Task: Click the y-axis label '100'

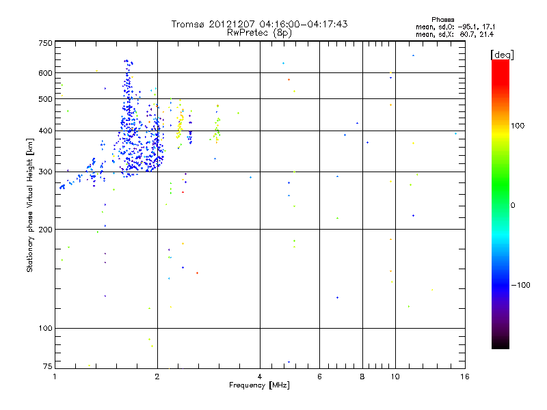Action: (45, 329)
